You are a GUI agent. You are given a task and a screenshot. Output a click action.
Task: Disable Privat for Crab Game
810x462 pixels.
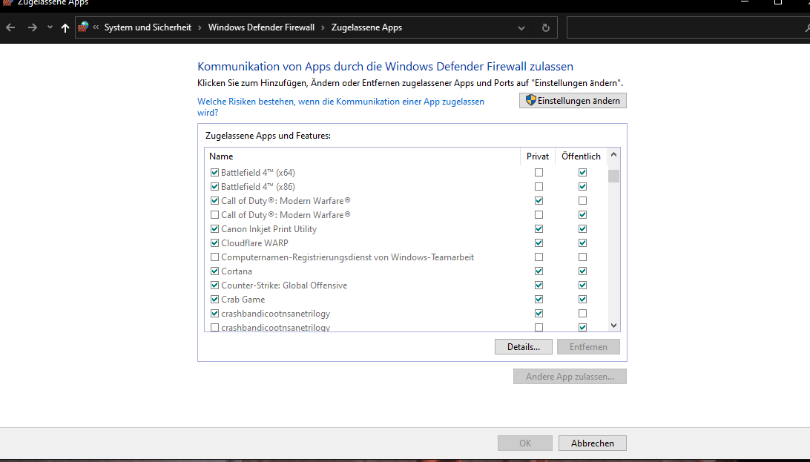pyautogui.click(x=539, y=300)
